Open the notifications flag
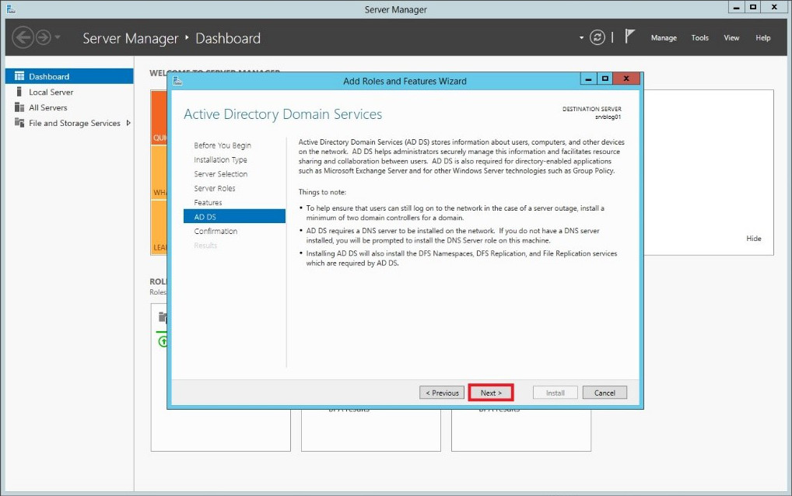 [629, 37]
